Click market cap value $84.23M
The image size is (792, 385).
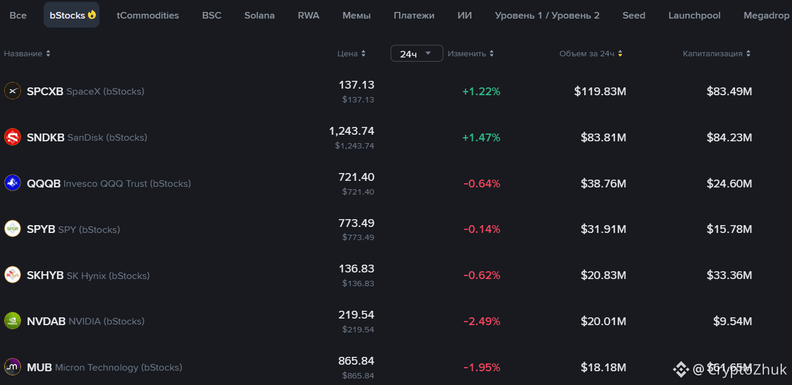[x=729, y=138]
